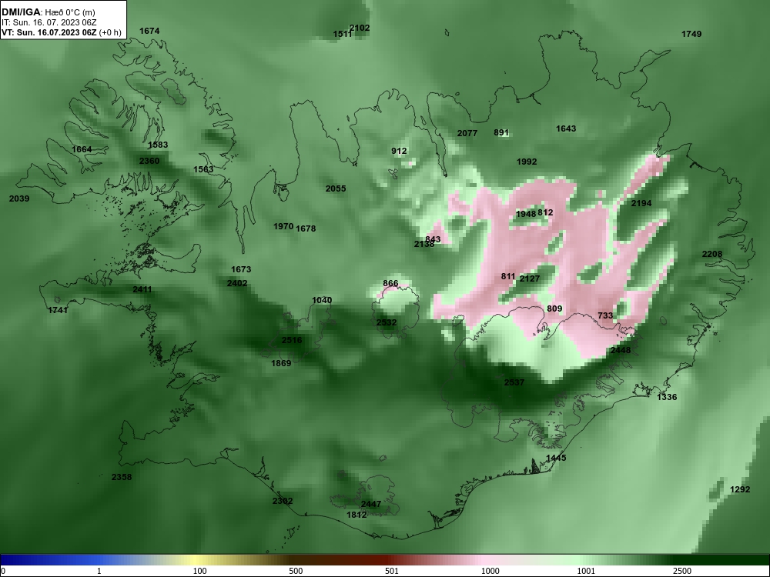Click the 912 value on the map
The height and width of the screenshot is (577, 770).
click(399, 151)
